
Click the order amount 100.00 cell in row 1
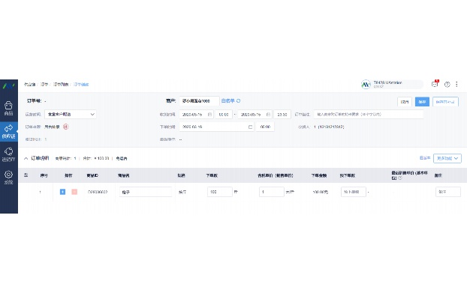coord(320,193)
